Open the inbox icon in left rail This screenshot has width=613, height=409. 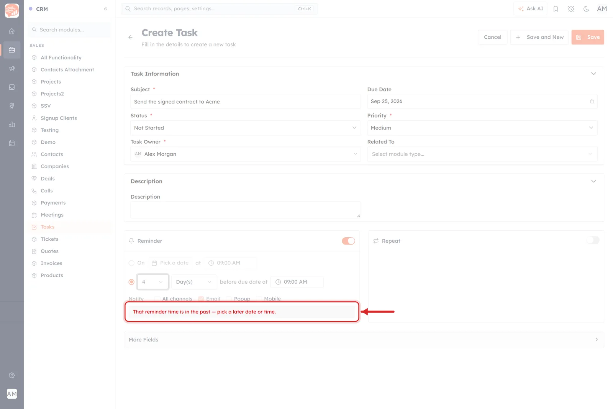pyautogui.click(x=12, y=87)
